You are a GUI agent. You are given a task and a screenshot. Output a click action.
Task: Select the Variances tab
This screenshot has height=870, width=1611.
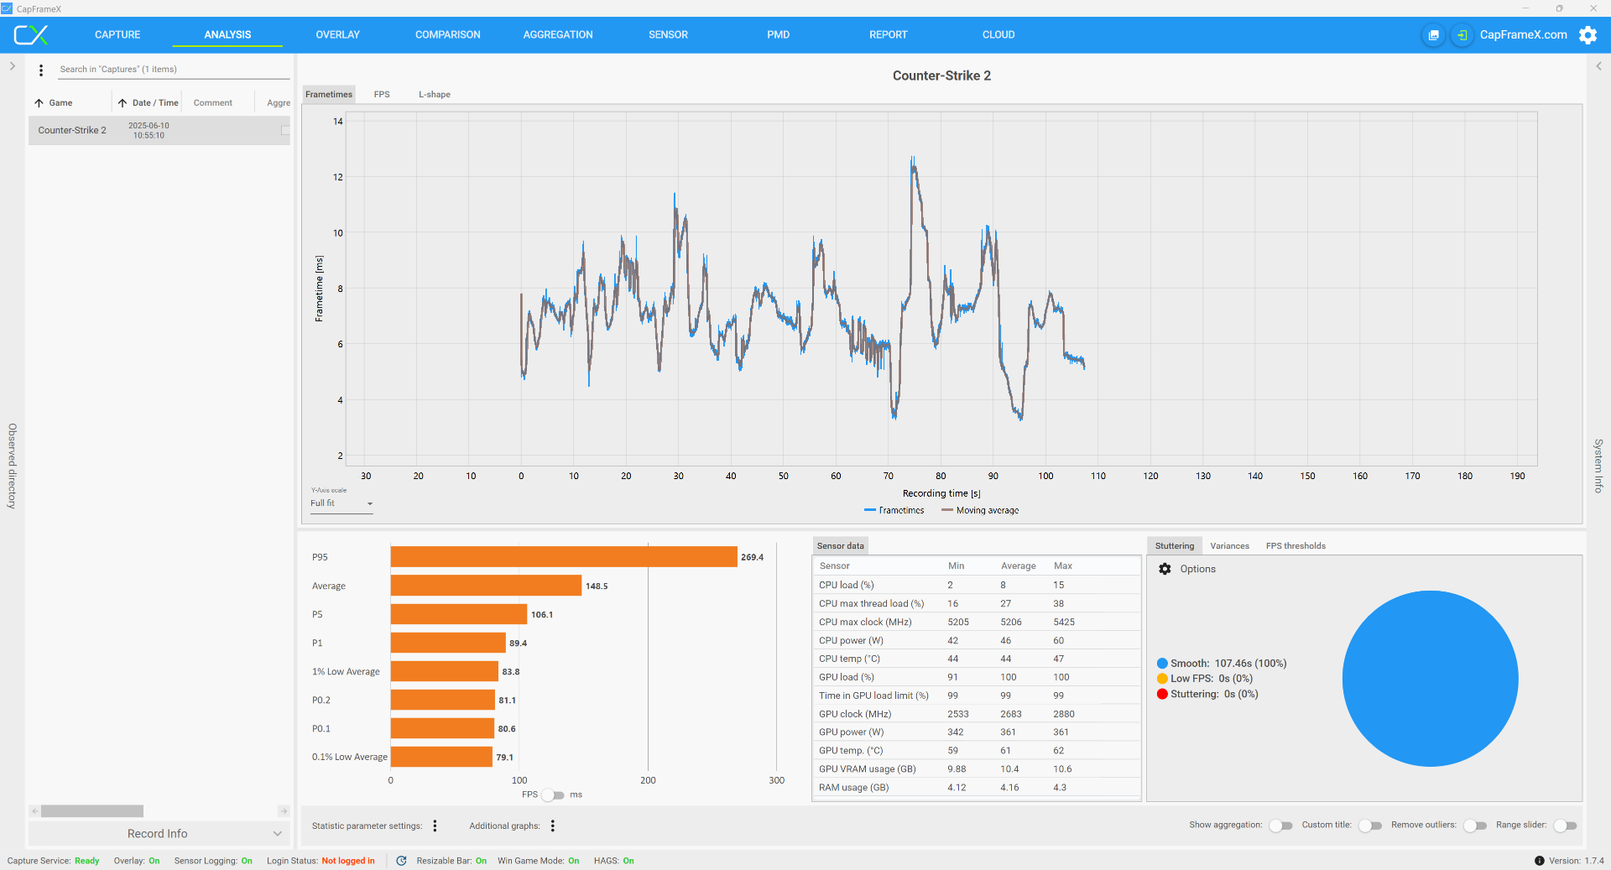pyautogui.click(x=1229, y=546)
